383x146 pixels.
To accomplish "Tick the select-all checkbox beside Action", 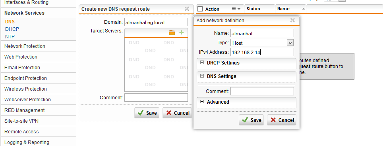I will 200,9.
